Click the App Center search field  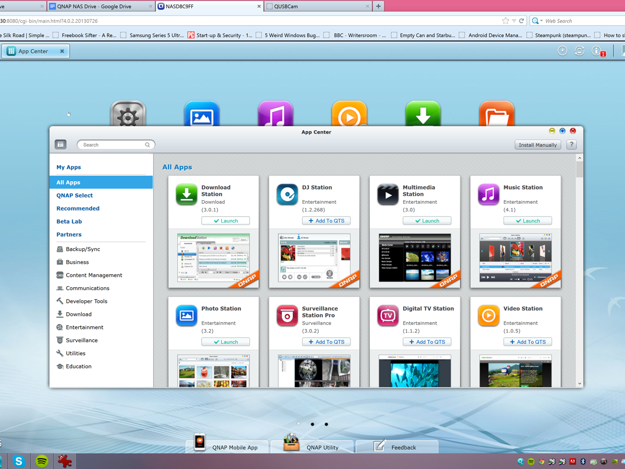pos(116,145)
